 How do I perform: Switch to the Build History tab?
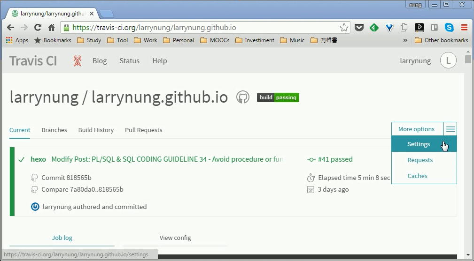[96, 130]
